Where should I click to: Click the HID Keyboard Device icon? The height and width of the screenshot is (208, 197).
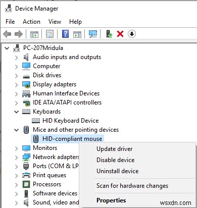[36, 121]
